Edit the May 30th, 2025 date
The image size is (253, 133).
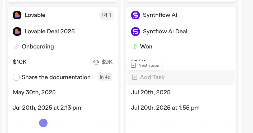tap(34, 92)
